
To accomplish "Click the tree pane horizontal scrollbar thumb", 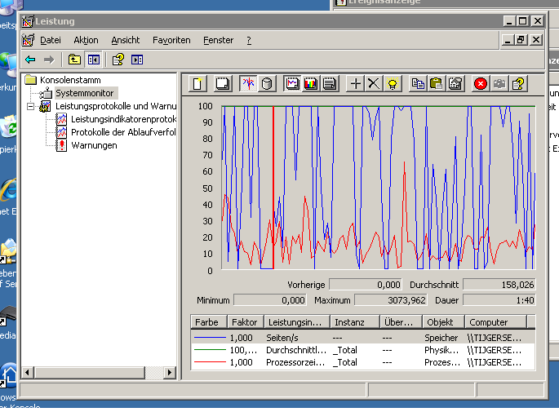I will [89, 373].
